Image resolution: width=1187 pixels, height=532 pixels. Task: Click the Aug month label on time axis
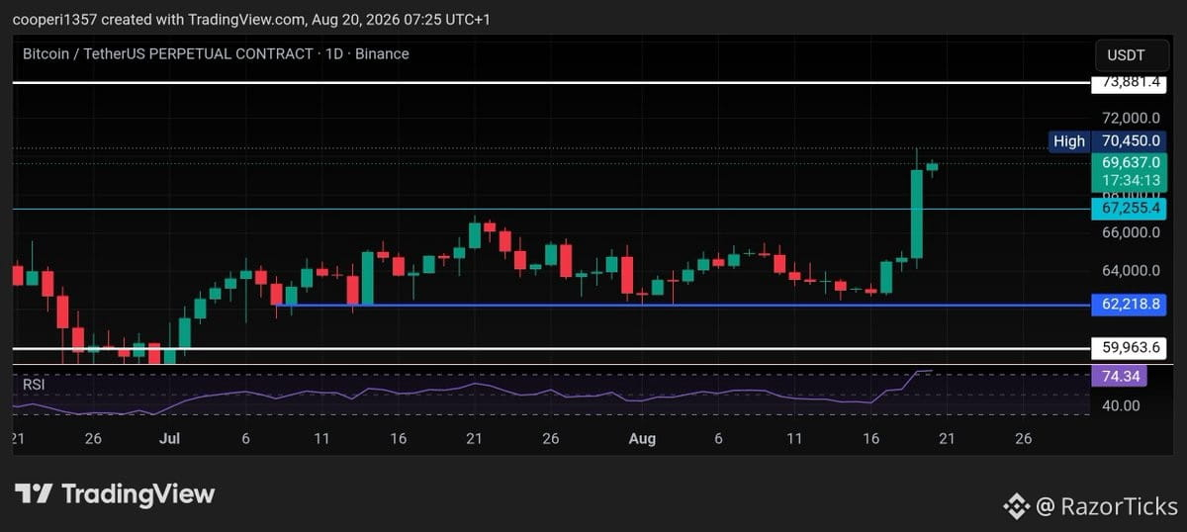coord(641,438)
